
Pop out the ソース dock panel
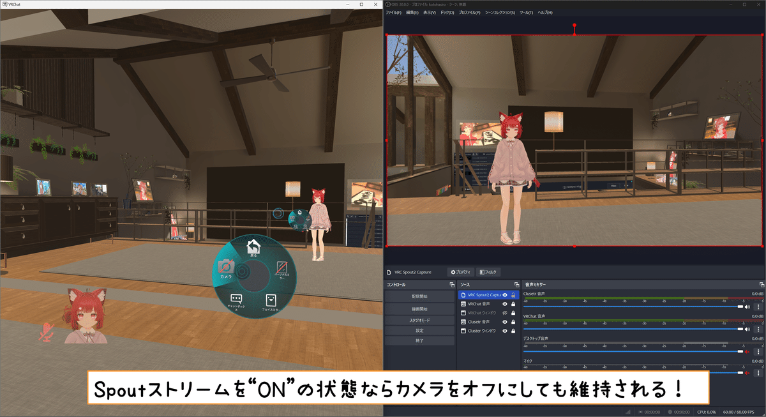(x=516, y=284)
